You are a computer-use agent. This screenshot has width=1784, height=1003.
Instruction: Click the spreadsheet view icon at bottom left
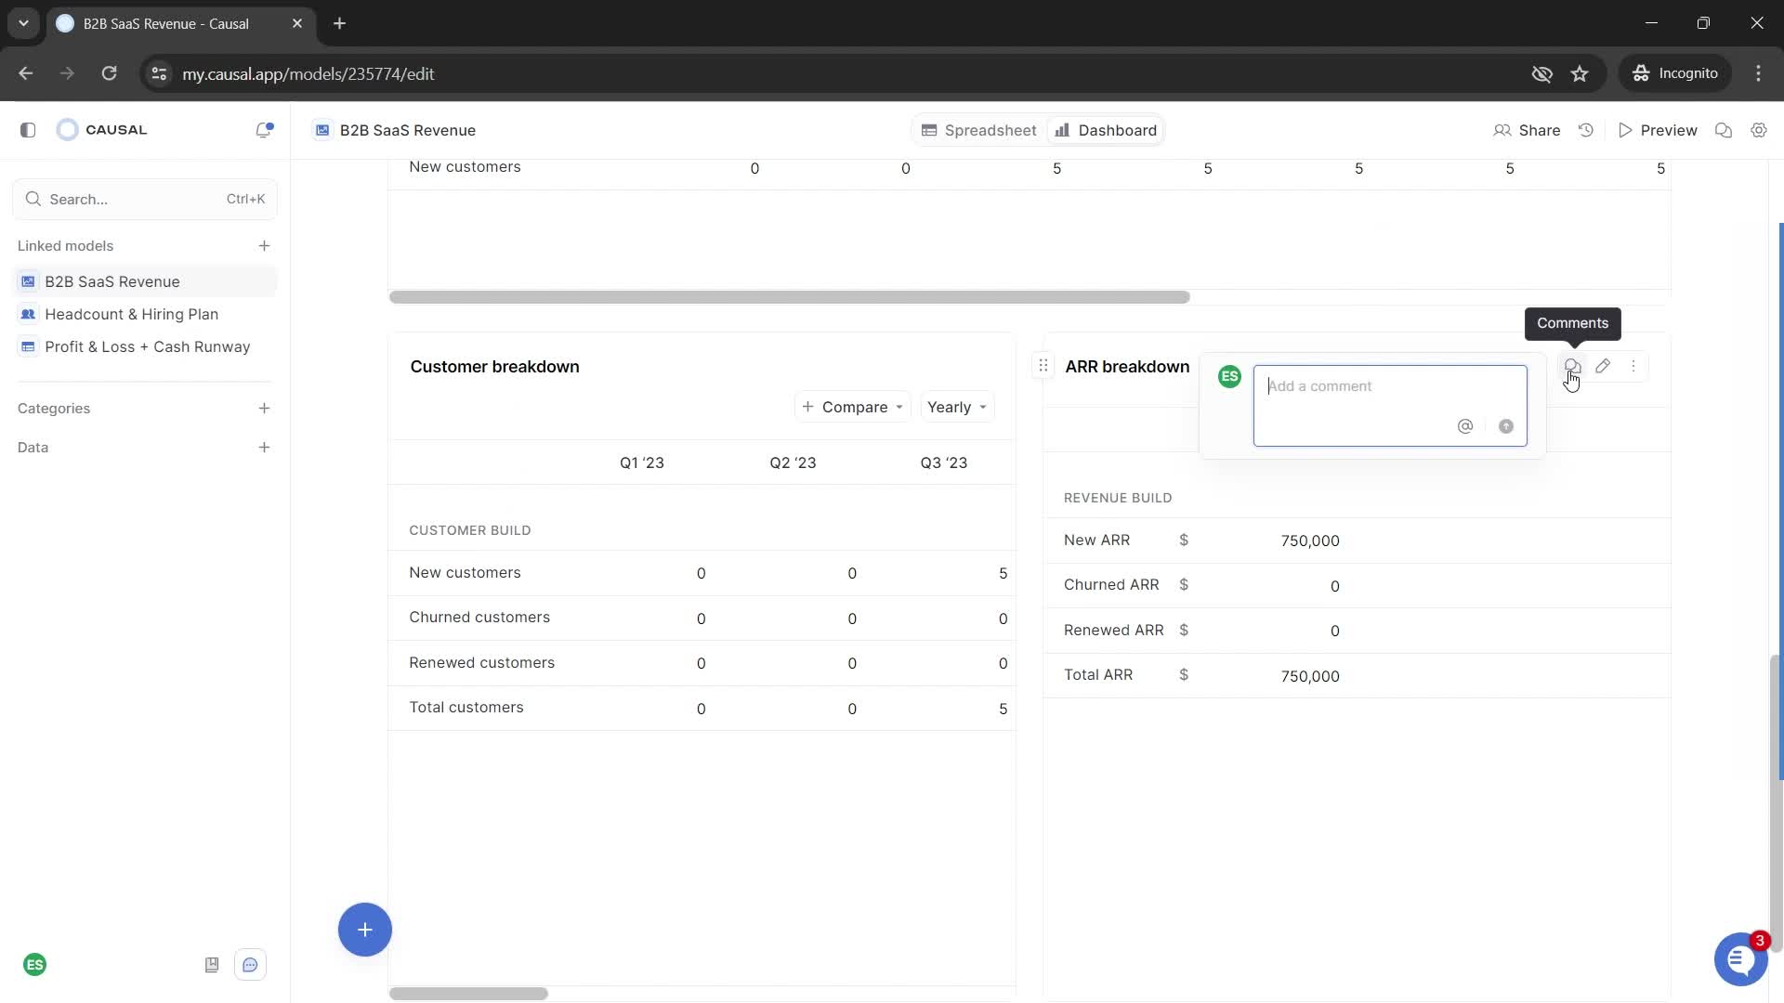212,964
